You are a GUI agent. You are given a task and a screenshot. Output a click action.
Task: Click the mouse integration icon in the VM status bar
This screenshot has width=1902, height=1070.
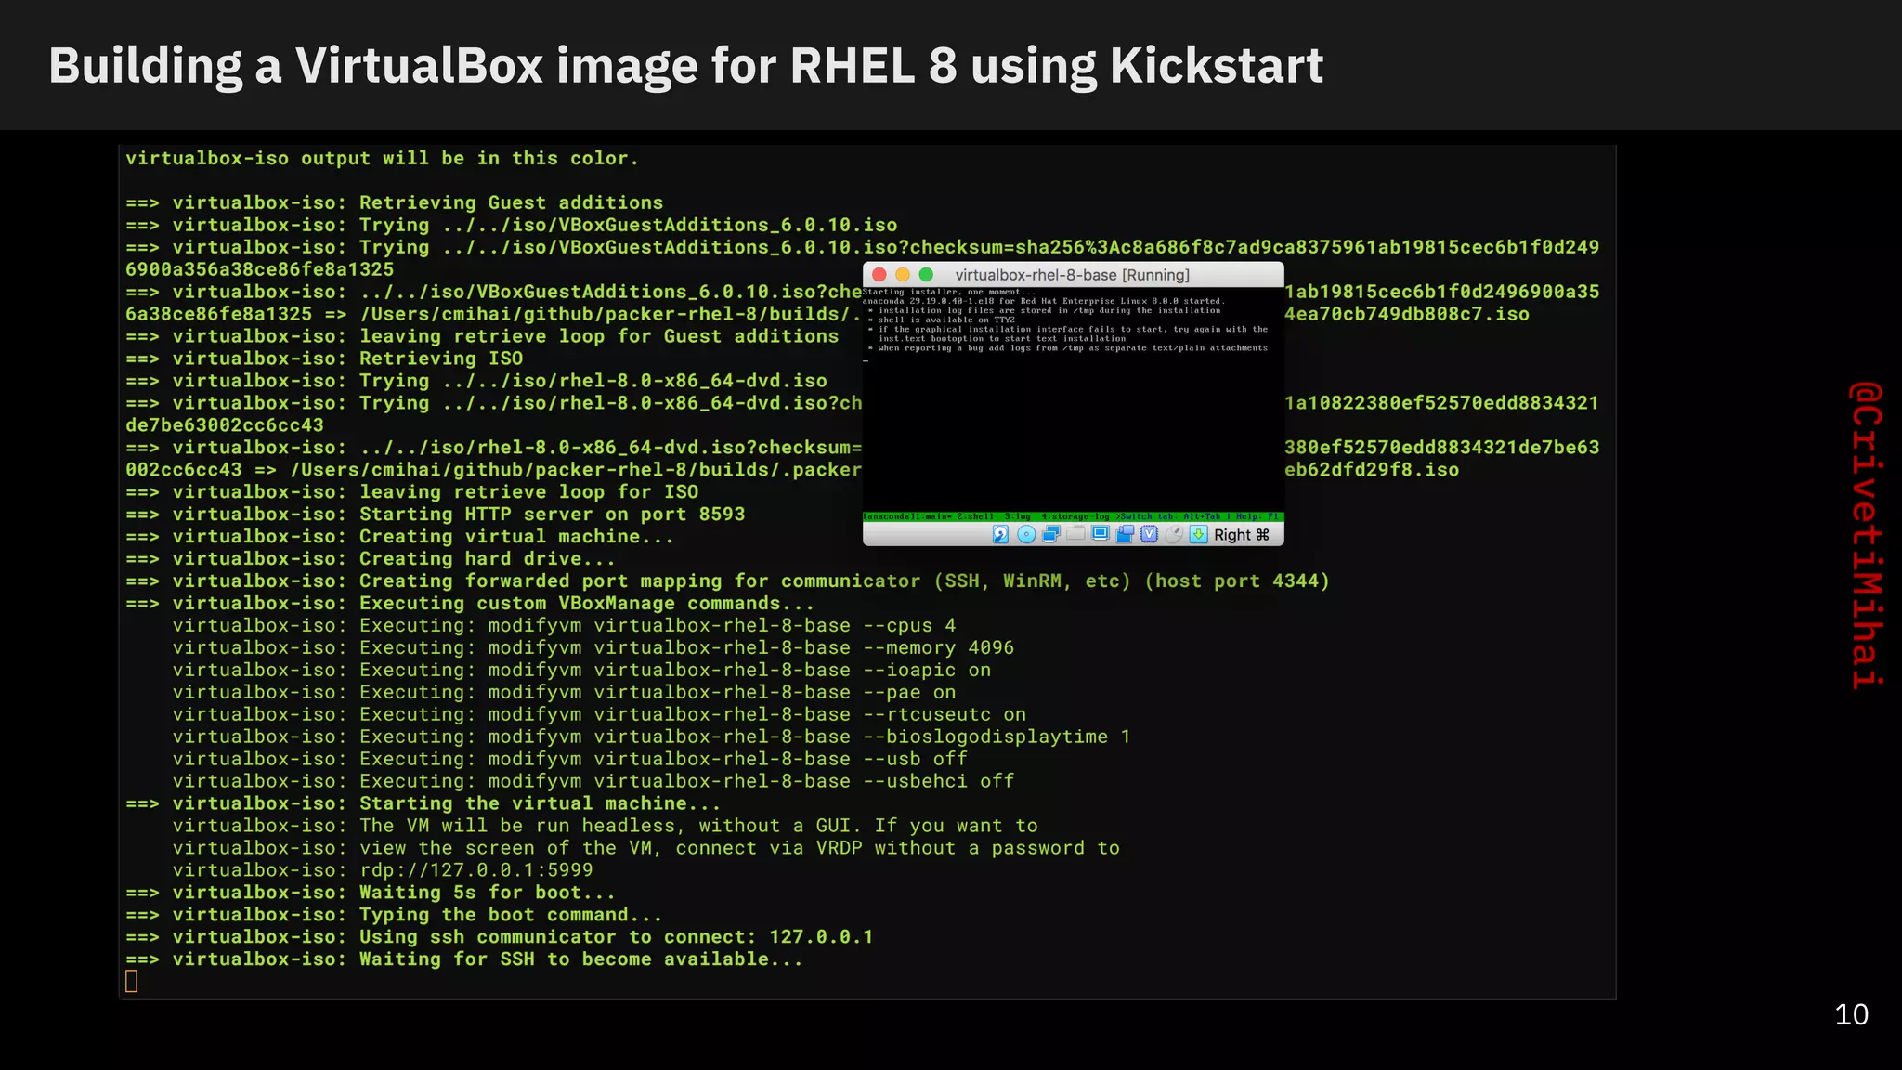coord(1174,534)
